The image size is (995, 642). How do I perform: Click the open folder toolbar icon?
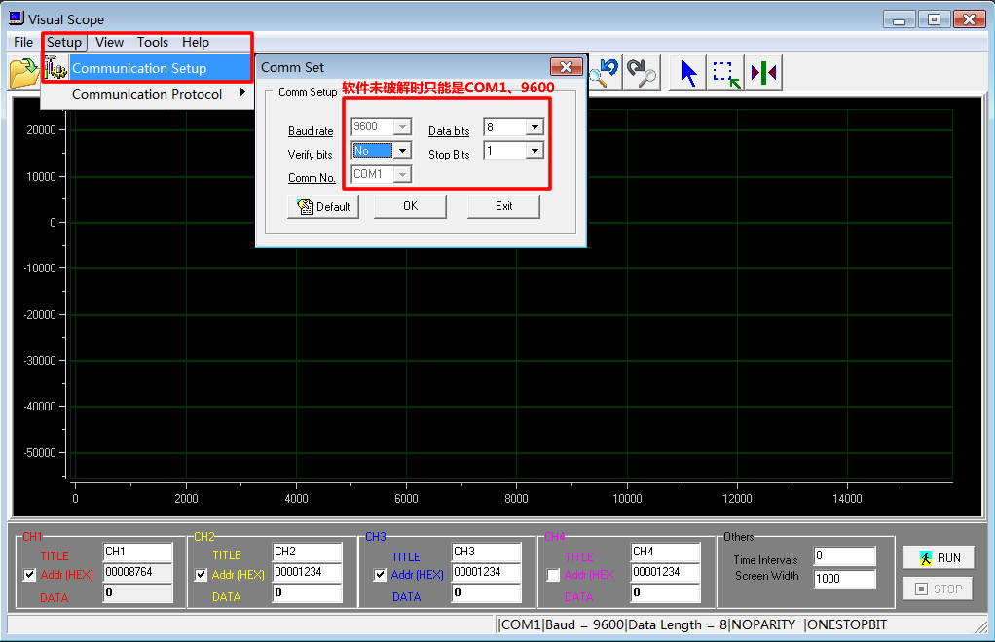(22, 73)
